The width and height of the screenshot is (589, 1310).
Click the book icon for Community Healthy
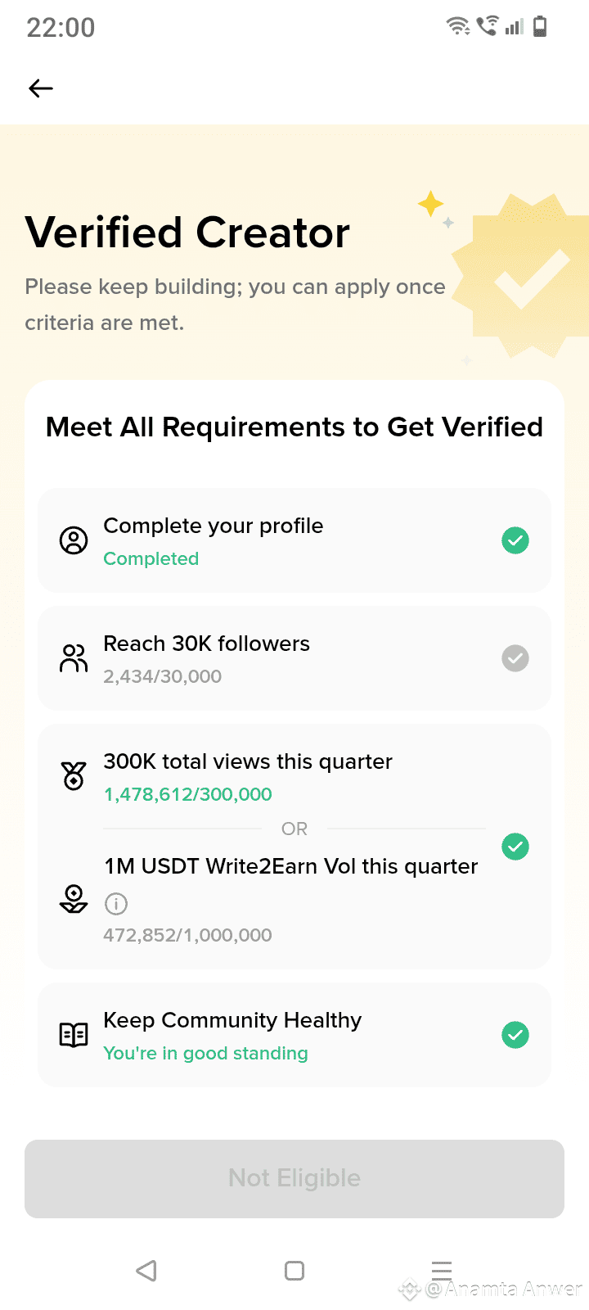click(x=74, y=1035)
